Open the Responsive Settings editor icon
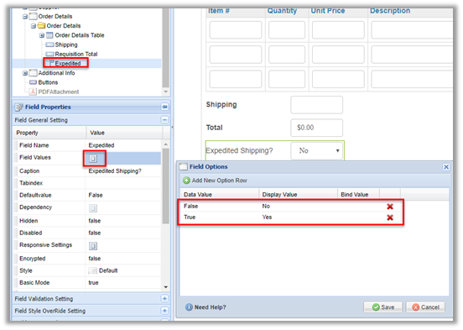 93,246
